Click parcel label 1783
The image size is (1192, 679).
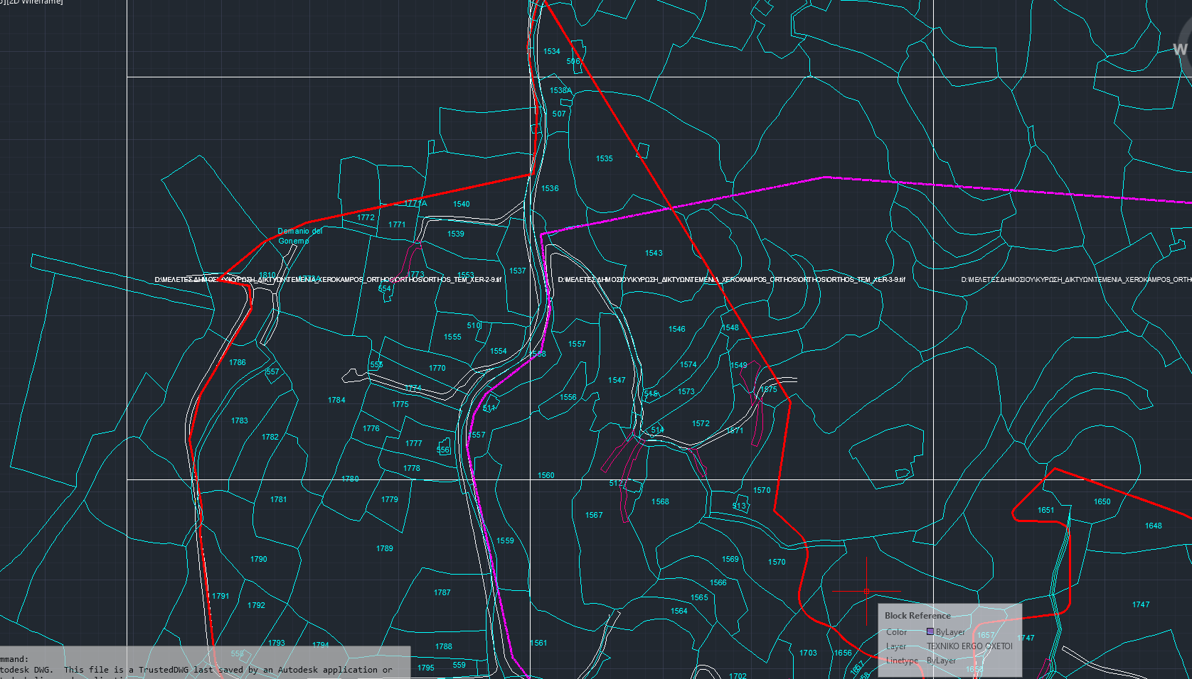[x=239, y=421]
